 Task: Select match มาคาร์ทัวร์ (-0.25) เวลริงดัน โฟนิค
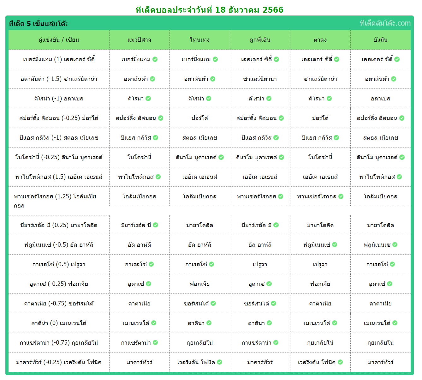[59, 362]
